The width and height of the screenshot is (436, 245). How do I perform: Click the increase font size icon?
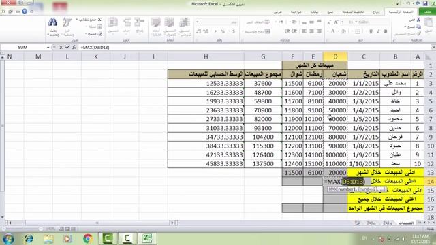[x=336, y=22]
